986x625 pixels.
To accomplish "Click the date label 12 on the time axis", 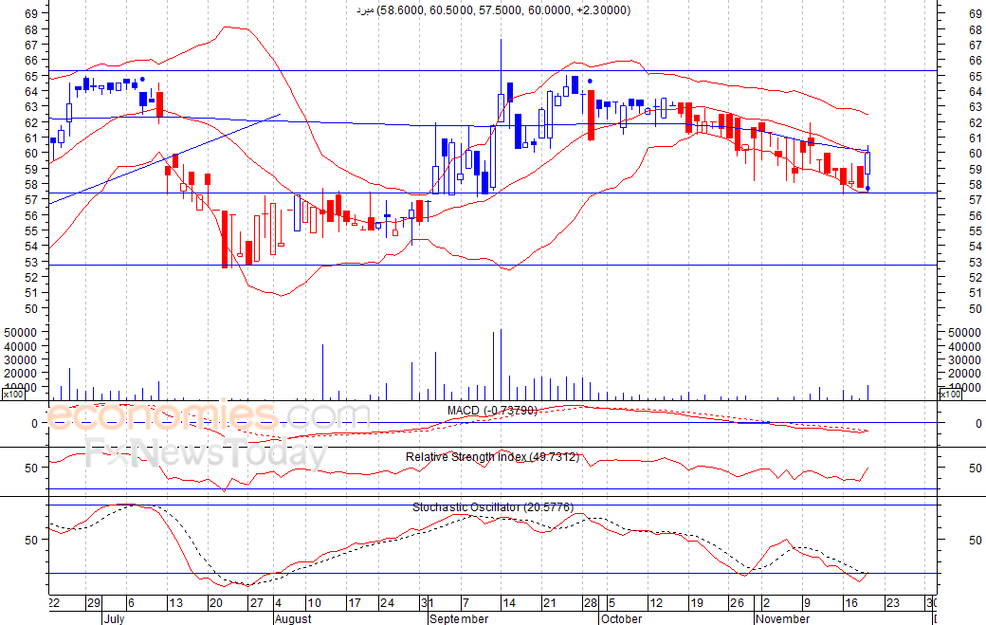I will (656, 603).
